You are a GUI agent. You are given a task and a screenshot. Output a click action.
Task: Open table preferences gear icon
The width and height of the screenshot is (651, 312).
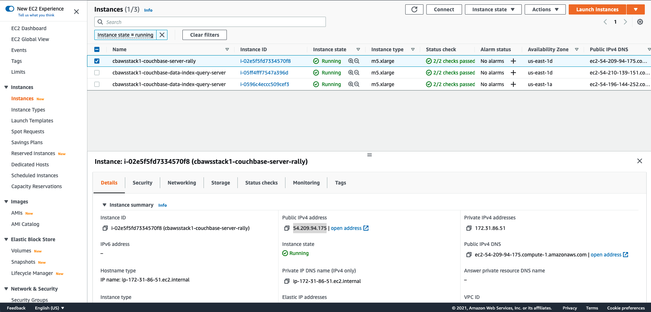pyautogui.click(x=640, y=22)
